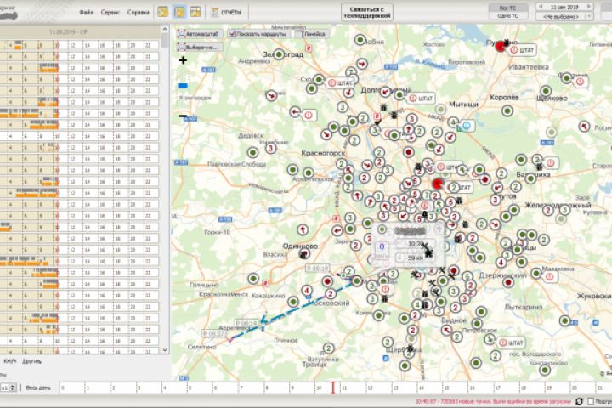The image size is (612, 408).
Task: Open the Отчёты reports tool
Action: pos(226,13)
